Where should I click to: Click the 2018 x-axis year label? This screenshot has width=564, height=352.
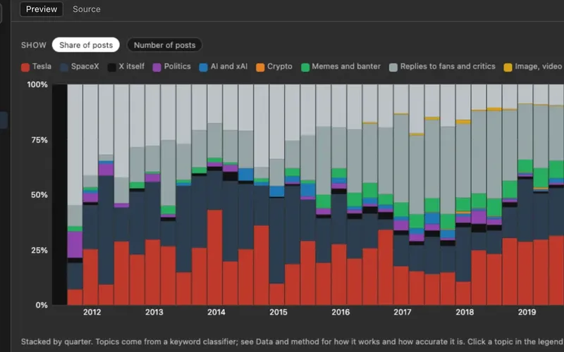click(465, 312)
